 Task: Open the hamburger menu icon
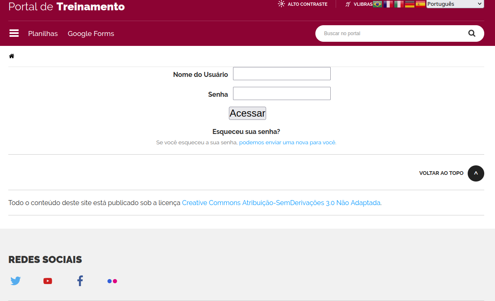pyautogui.click(x=14, y=33)
